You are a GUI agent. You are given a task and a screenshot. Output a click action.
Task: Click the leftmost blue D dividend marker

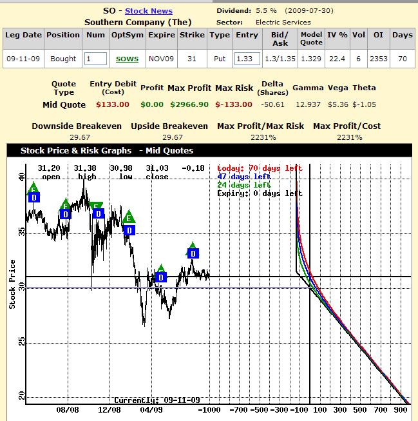(33, 197)
